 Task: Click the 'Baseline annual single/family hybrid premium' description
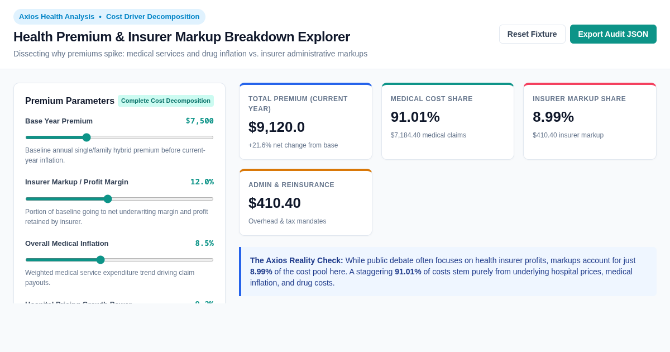click(115, 155)
